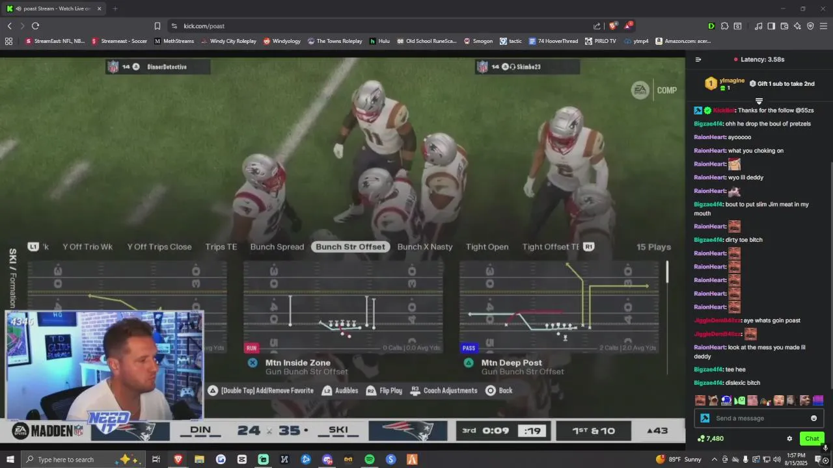Reload the kick.com page
The width and height of the screenshot is (833, 468).
click(x=35, y=26)
